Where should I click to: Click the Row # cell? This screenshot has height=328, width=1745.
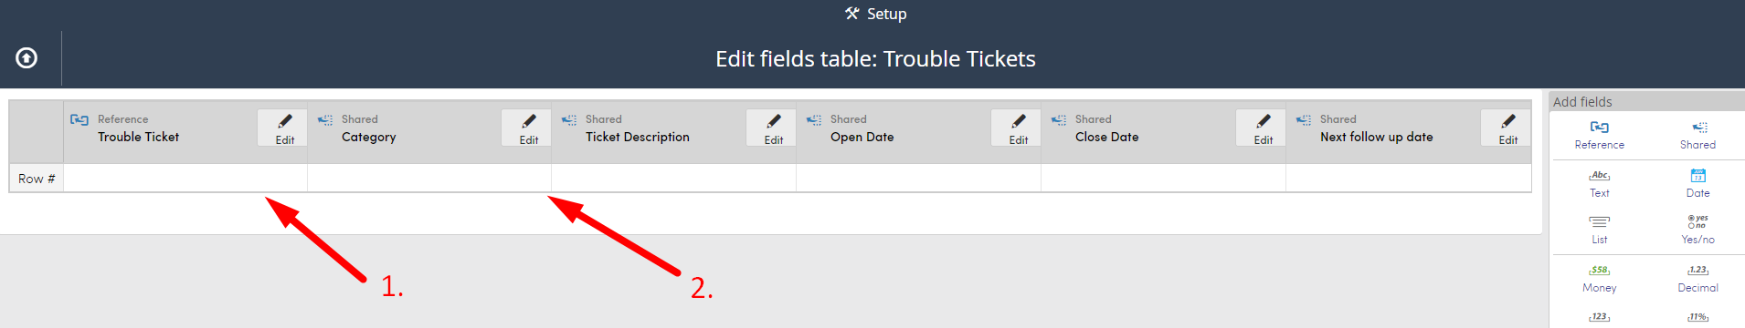pyautogui.click(x=37, y=179)
